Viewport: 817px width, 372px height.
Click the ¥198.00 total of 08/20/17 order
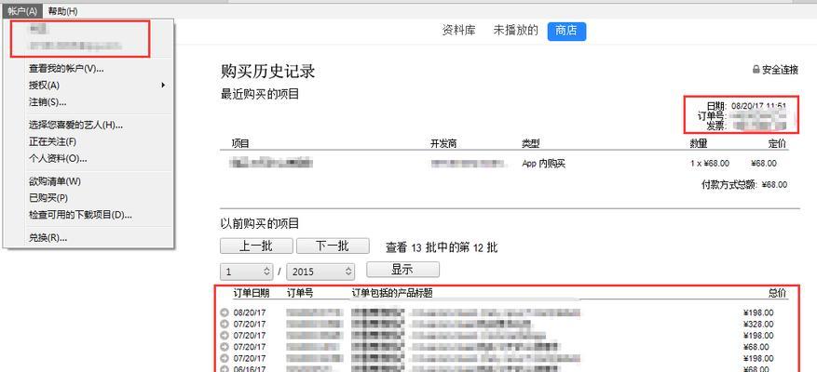pyautogui.click(x=758, y=312)
